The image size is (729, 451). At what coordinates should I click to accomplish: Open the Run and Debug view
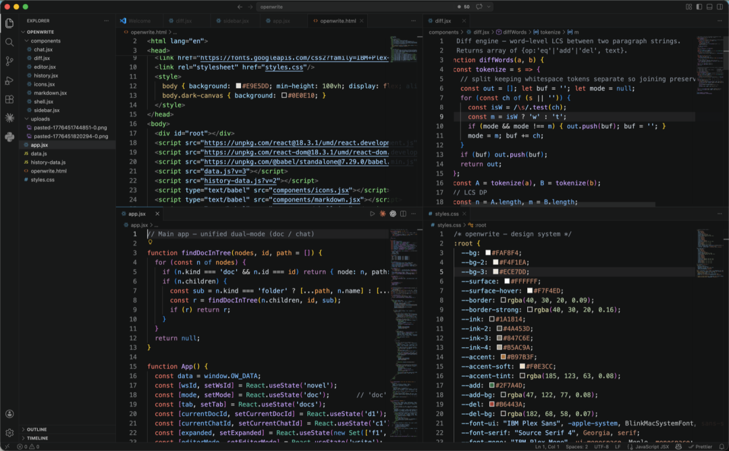coord(9,80)
